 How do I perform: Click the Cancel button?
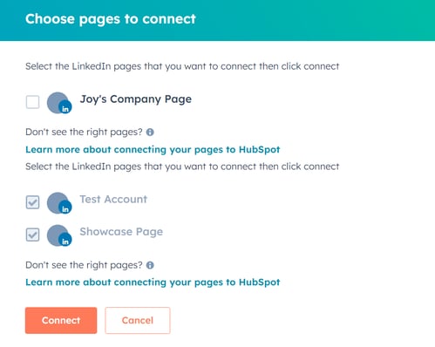138,320
